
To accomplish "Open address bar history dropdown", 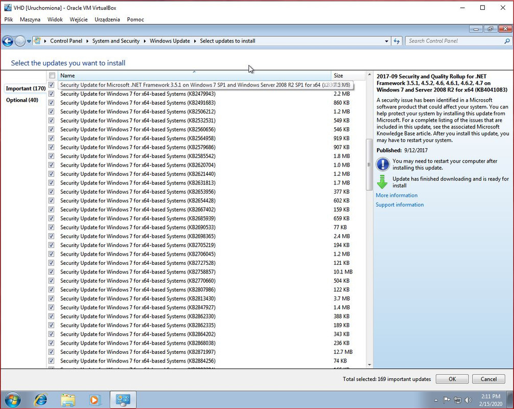I will 386,41.
